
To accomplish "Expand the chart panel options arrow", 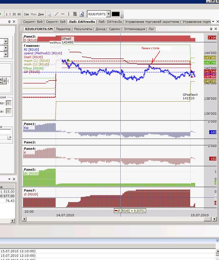I will [211, 29].
